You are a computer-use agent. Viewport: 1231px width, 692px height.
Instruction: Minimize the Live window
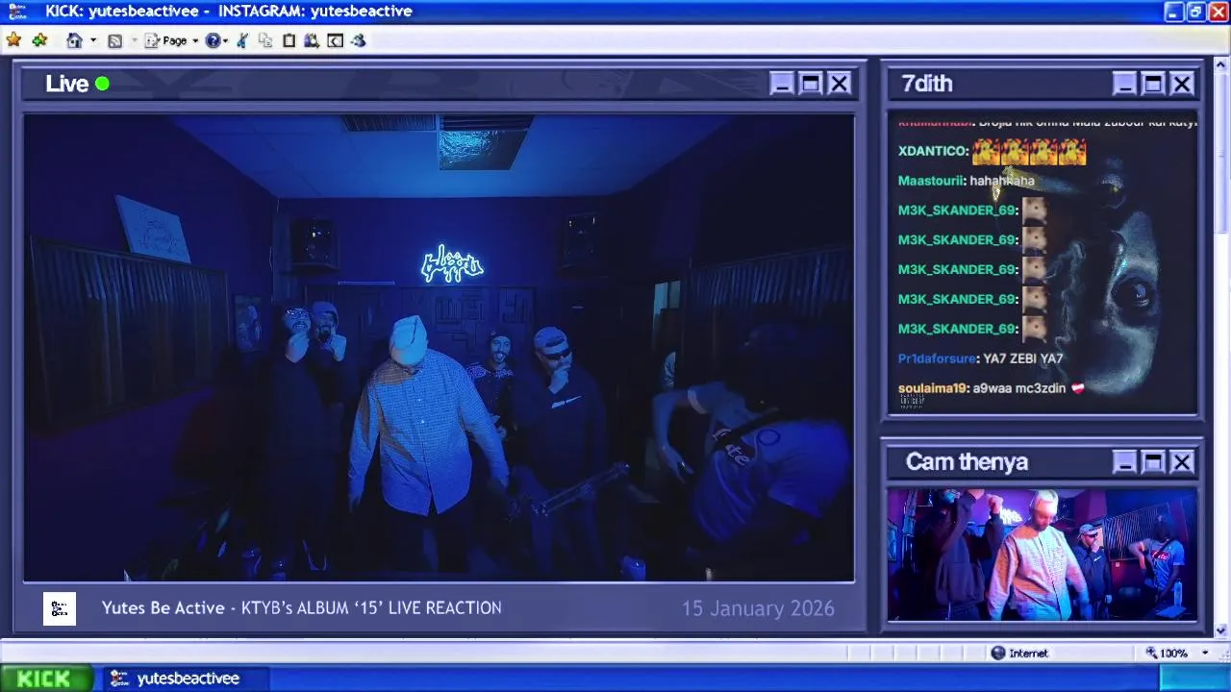(x=782, y=84)
